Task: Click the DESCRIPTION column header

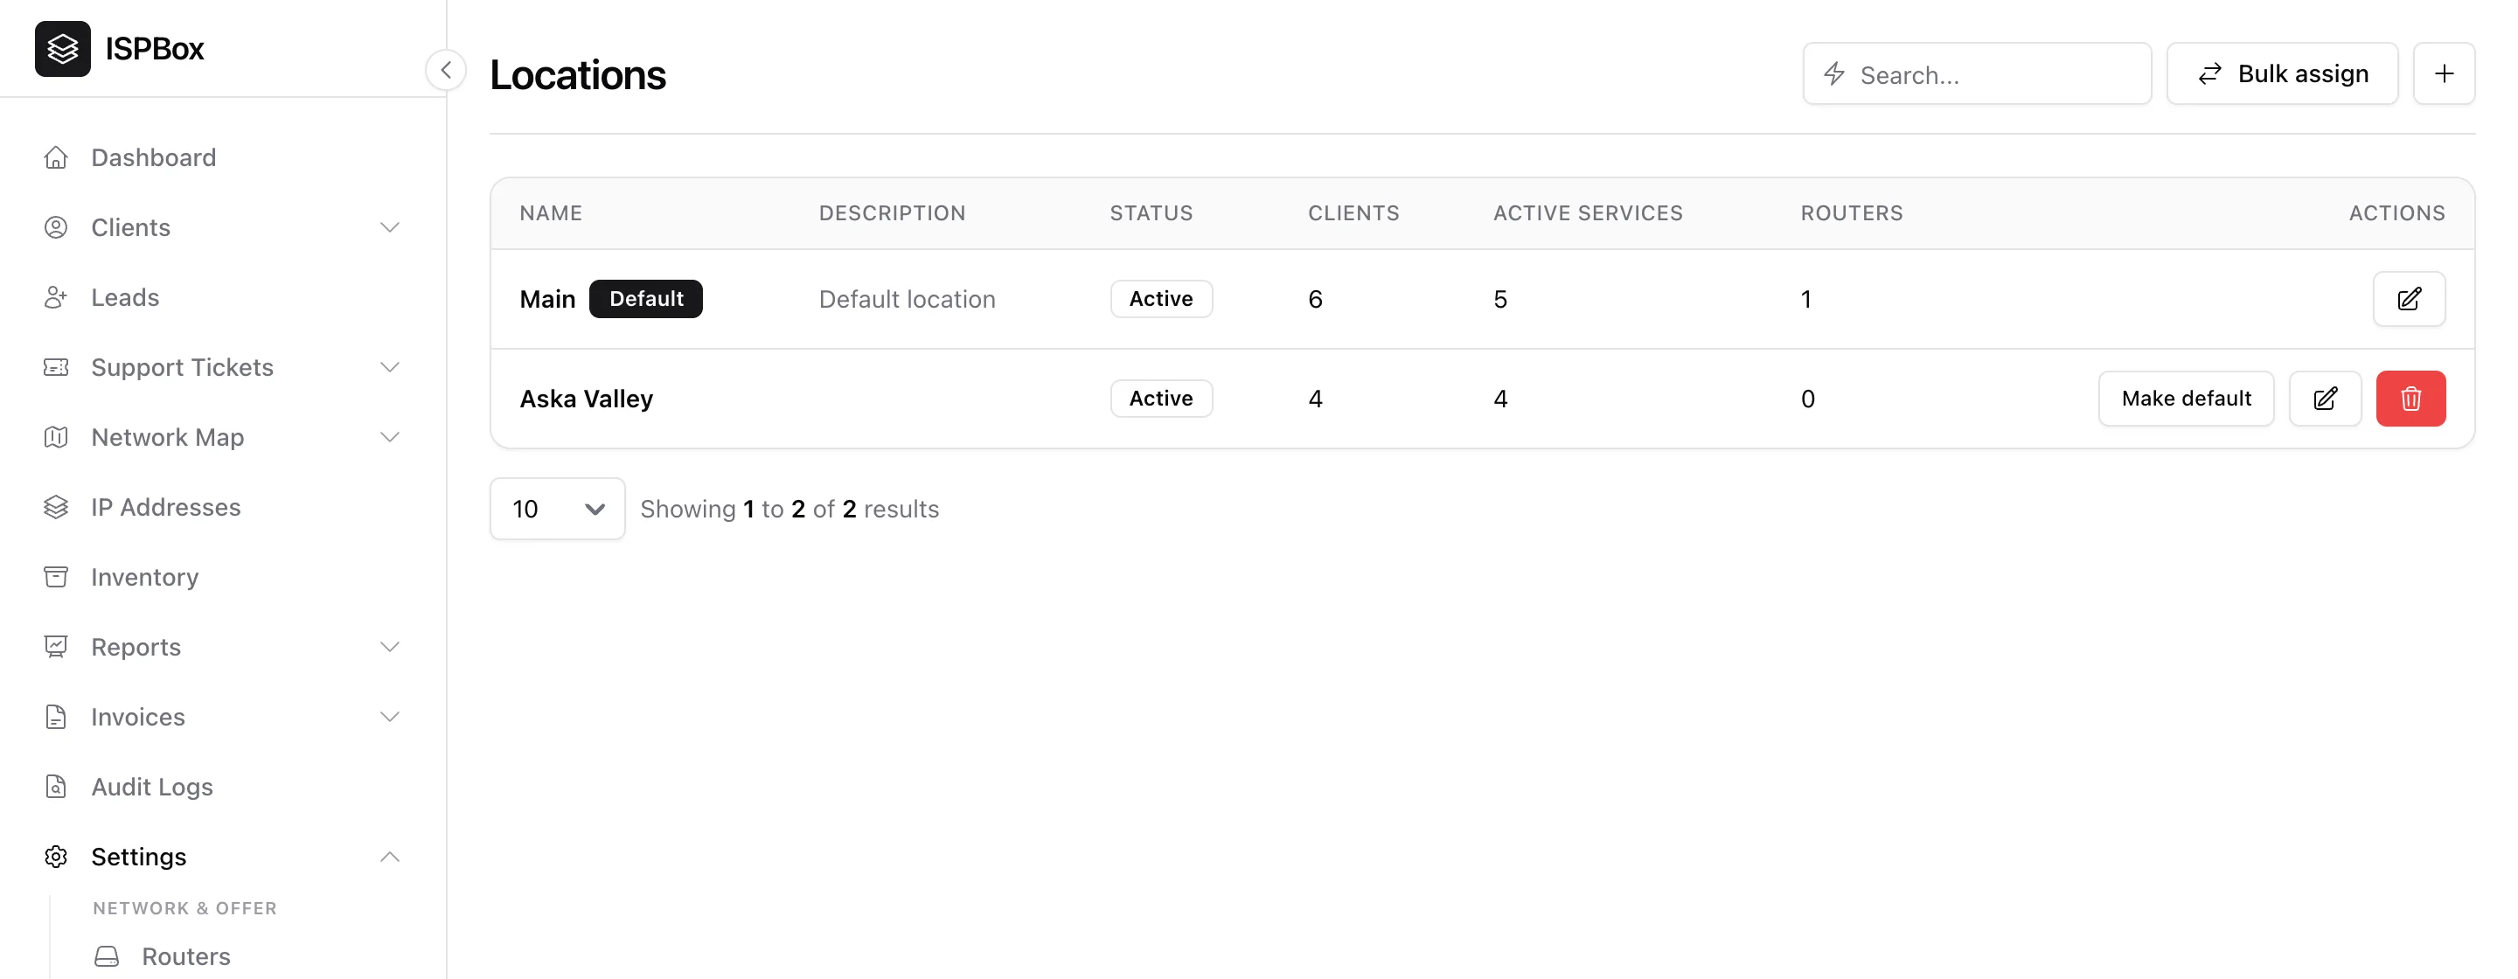Action: pos(893,213)
